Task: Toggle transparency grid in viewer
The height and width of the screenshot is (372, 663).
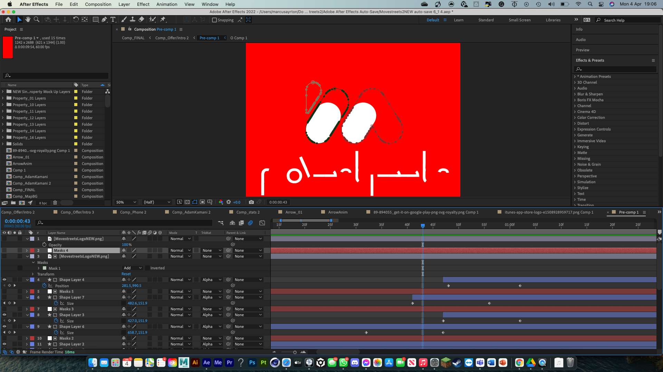Action: tap(187, 202)
